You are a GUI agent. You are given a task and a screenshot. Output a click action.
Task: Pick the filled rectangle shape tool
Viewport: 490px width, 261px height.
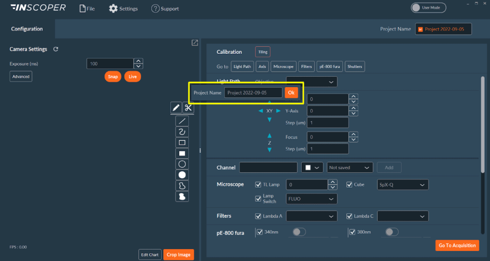tap(182, 153)
